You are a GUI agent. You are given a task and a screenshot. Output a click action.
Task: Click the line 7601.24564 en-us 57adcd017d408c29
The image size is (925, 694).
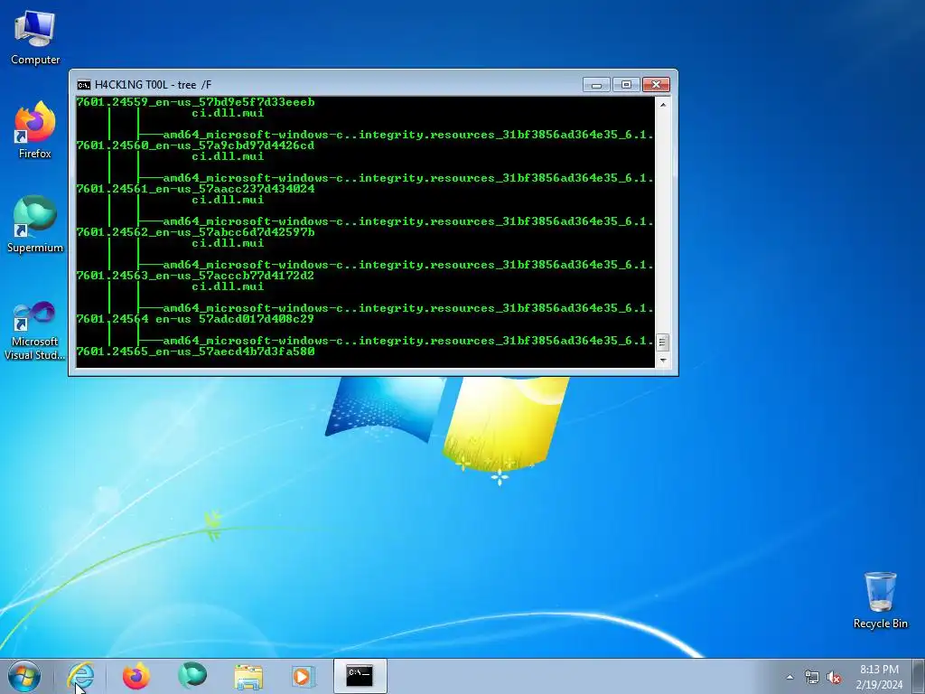(x=195, y=319)
